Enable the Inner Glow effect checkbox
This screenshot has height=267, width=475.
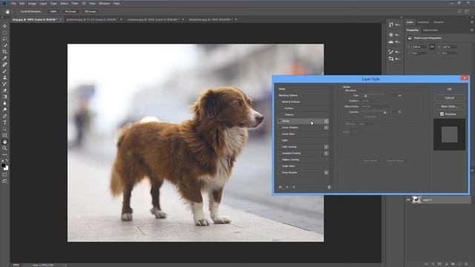click(280, 133)
